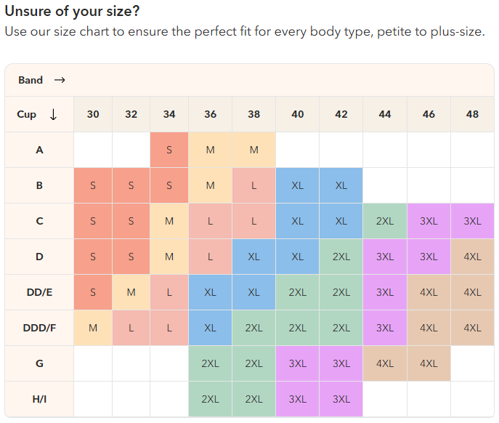499x423 pixels.
Task: Select the 4XL cell for G cup band 46
Action: tap(429, 363)
